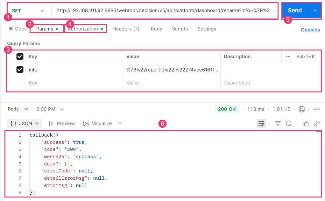Open network information globe icon
This screenshot has height=201, width=325.
pos(301,109)
